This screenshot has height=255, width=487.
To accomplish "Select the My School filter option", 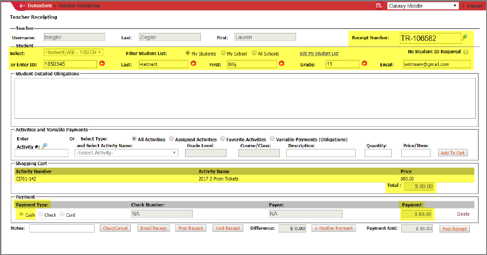I will tap(223, 53).
